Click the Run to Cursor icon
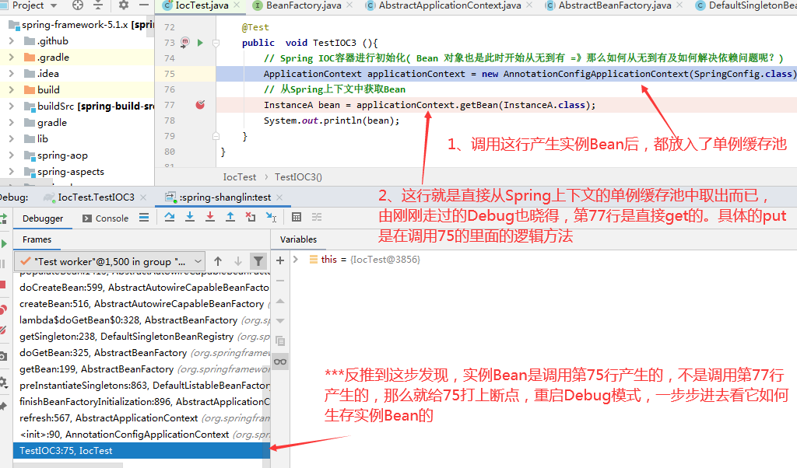Viewport: 797px width, 468px height. (x=271, y=217)
